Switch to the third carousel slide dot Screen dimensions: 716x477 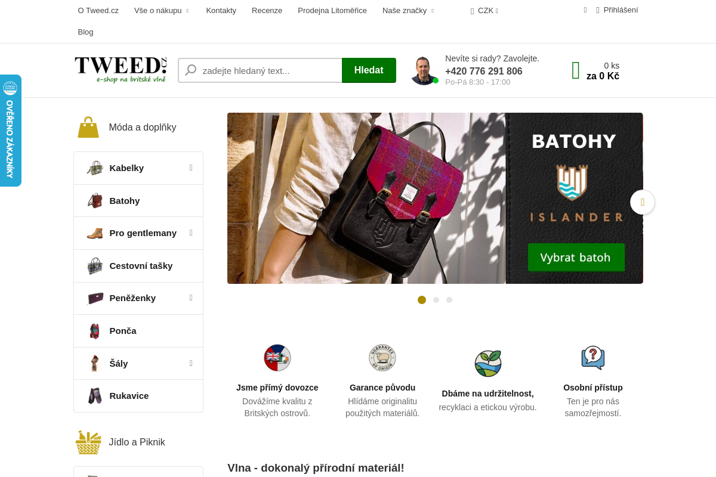(x=449, y=300)
